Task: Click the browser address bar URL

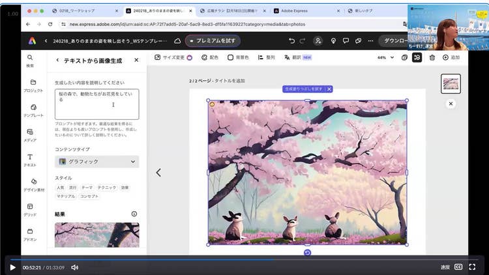Action: tap(187, 24)
